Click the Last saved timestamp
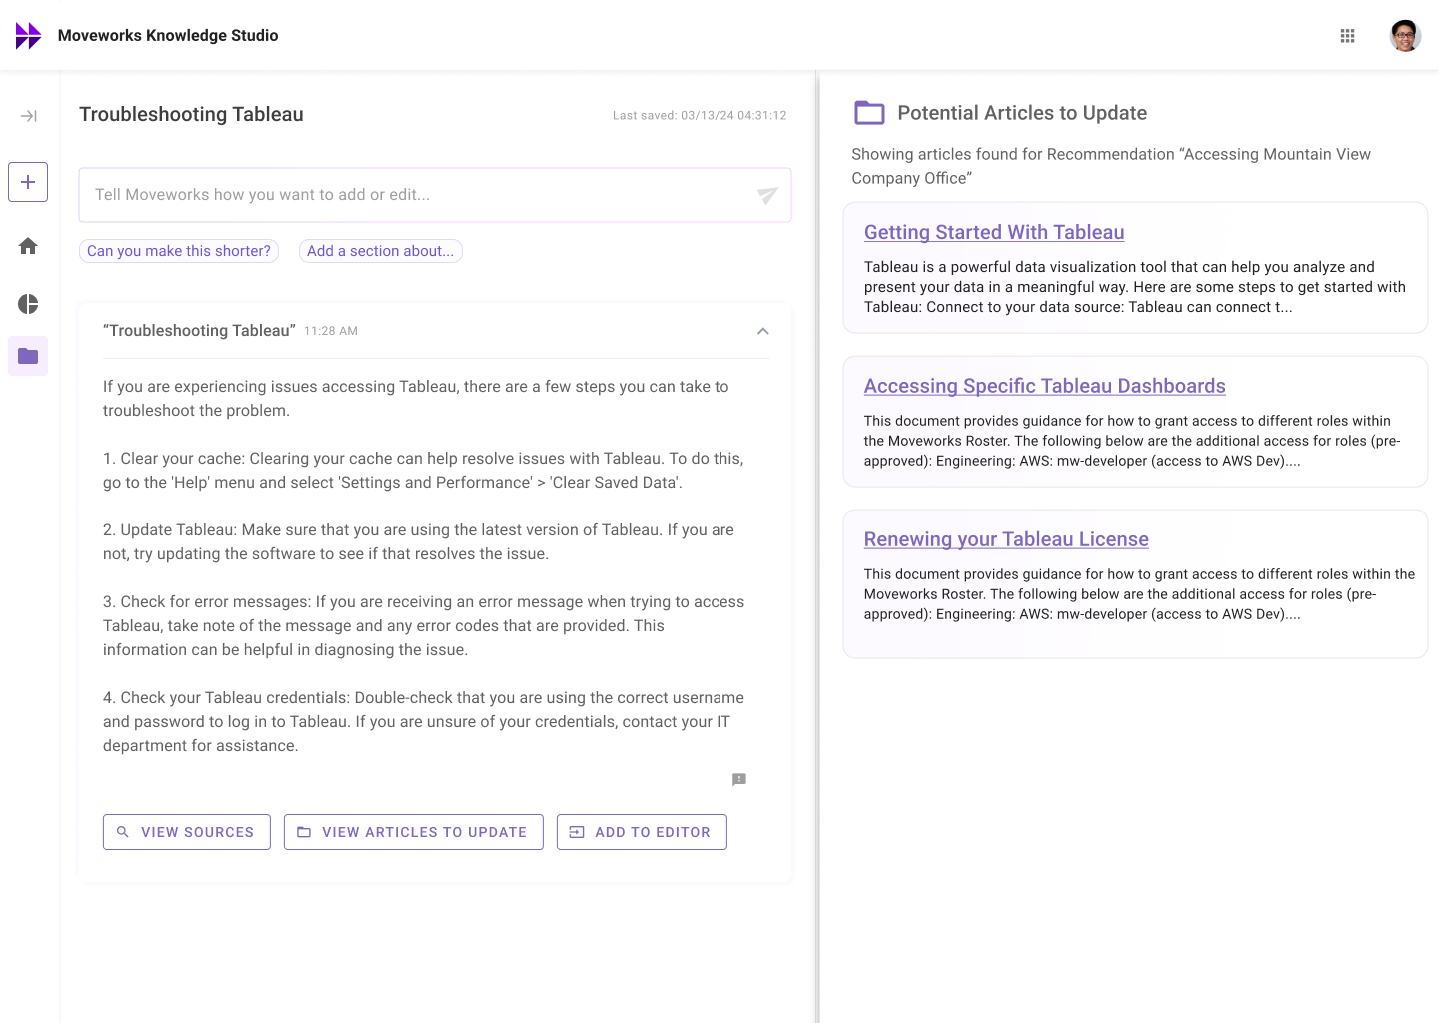Screen dimensions: 1439x1023 (700, 116)
